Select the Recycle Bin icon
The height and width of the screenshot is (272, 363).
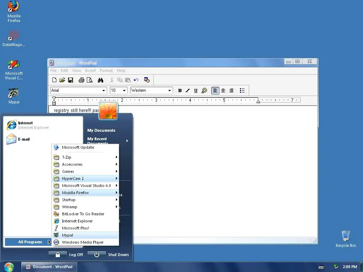[x=346, y=239]
